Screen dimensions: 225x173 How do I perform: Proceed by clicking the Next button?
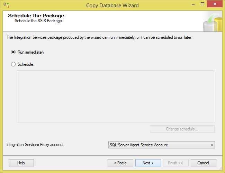(147, 163)
